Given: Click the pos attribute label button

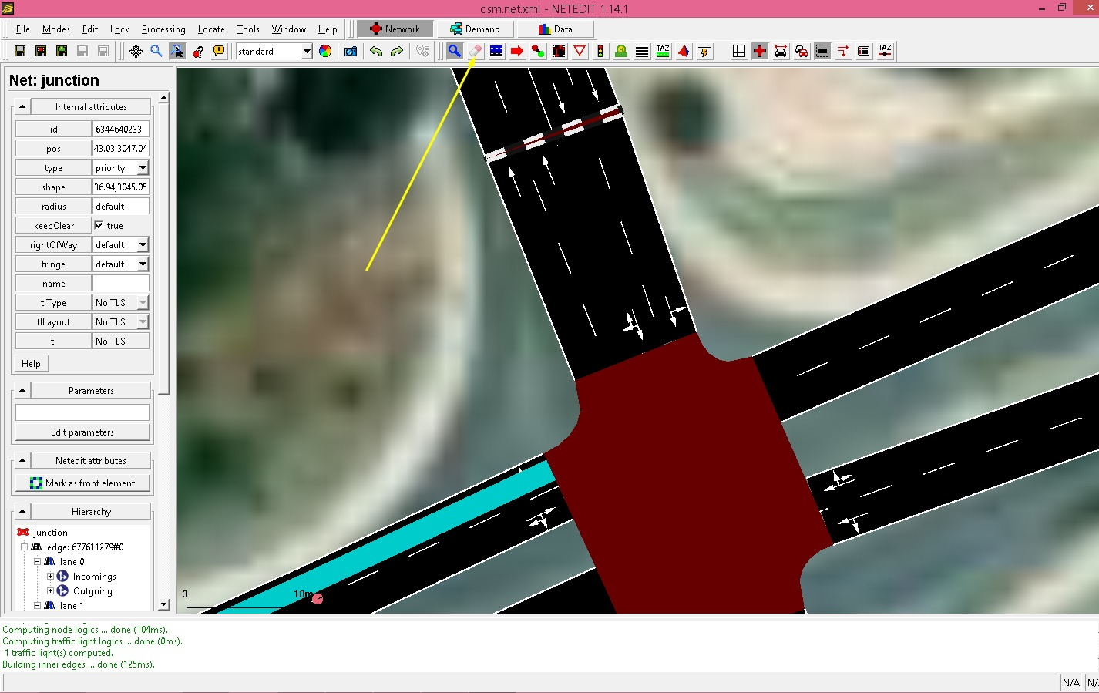Looking at the screenshot, I should [53, 148].
